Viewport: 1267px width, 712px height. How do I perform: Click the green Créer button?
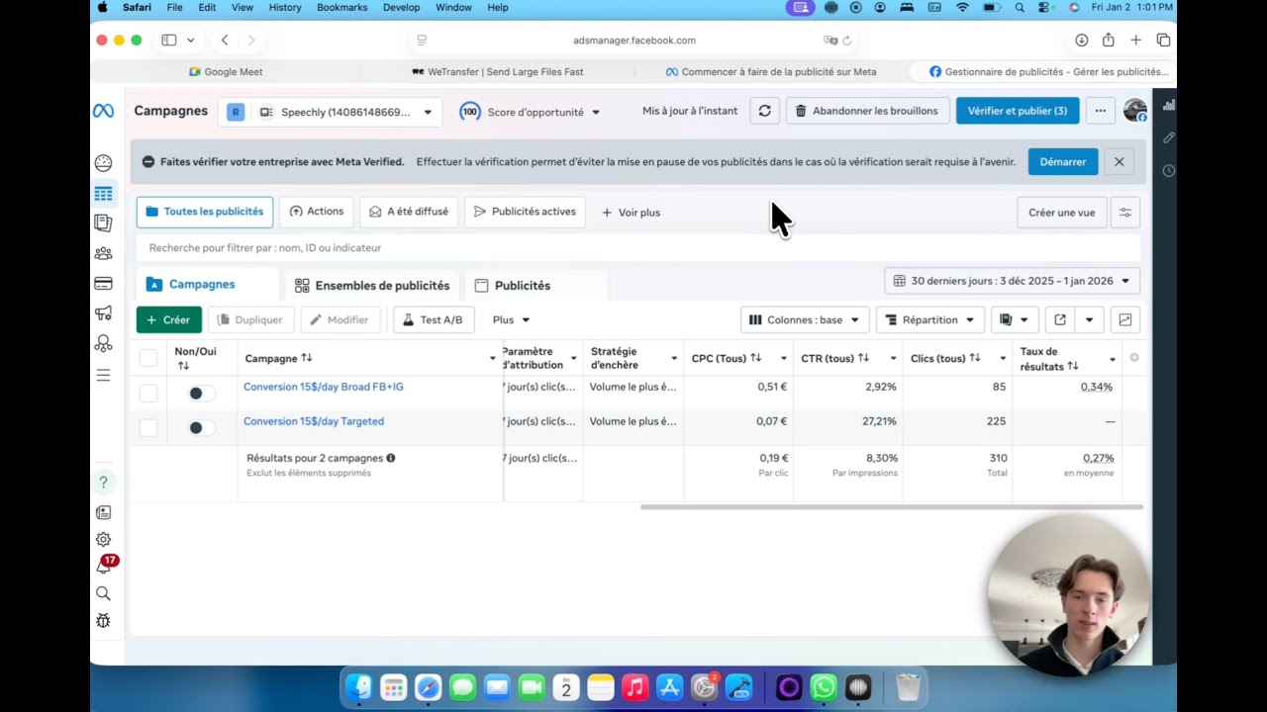169,319
